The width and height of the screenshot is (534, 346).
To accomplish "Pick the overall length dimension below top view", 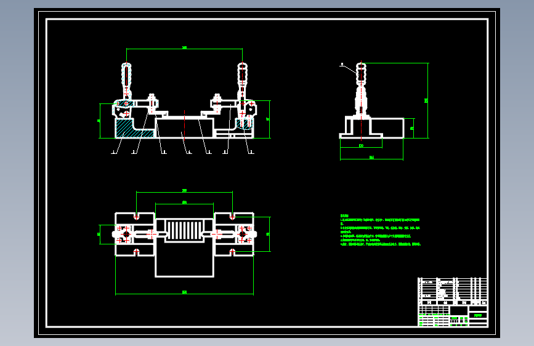I will [184, 293].
